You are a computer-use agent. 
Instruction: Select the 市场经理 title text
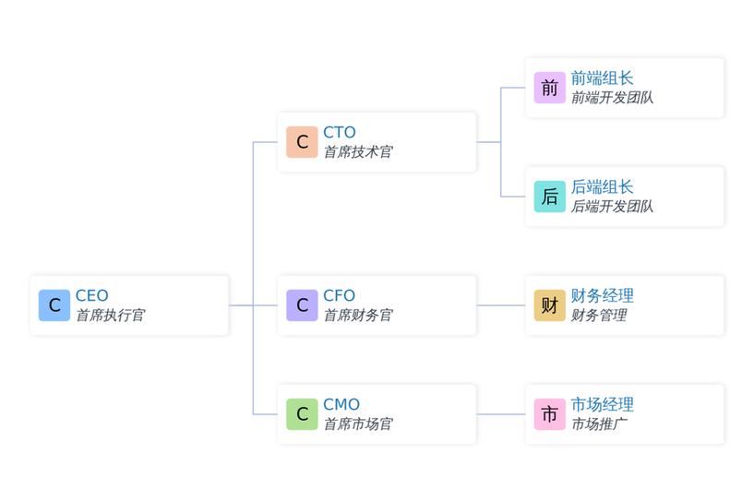(x=602, y=404)
